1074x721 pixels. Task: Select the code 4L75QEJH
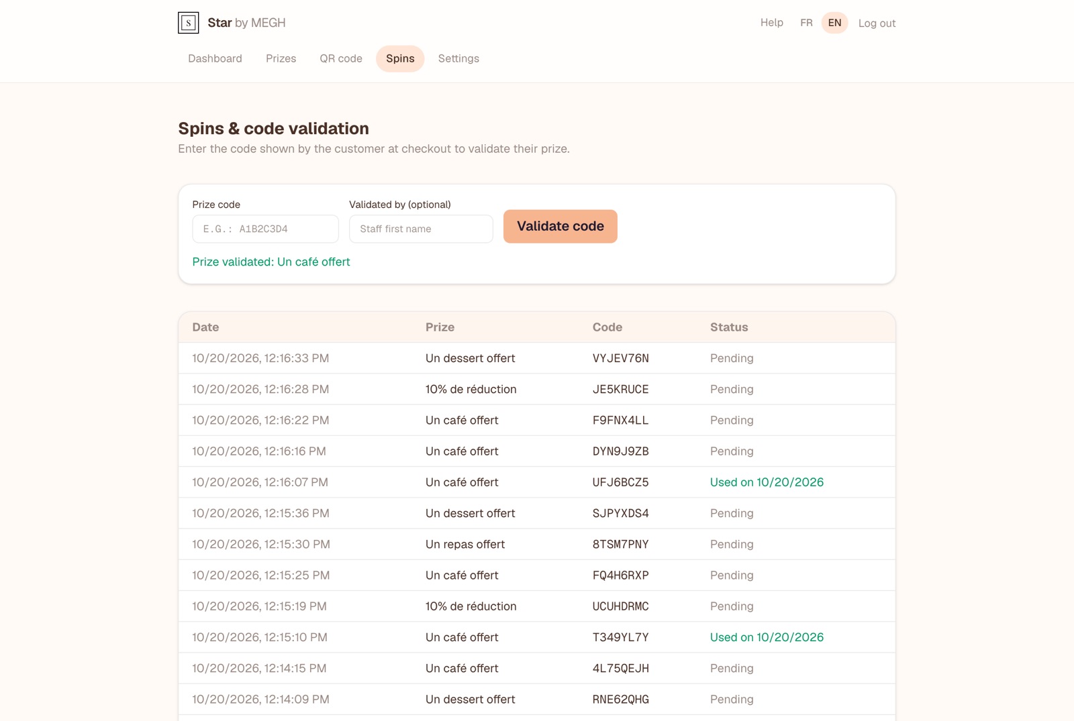coord(621,669)
